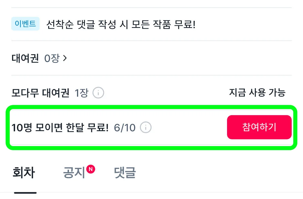Expand 대여권 with the chevron arrow
Image resolution: width=303 pixels, height=199 pixels.
pyautogui.click(x=65, y=58)
